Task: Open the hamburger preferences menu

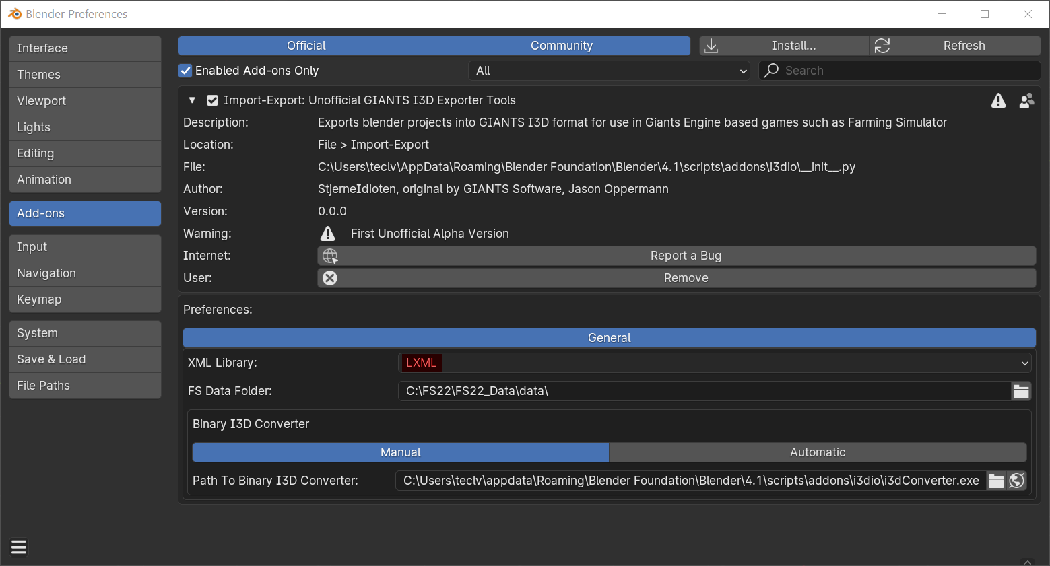Action: pos(19,547)
